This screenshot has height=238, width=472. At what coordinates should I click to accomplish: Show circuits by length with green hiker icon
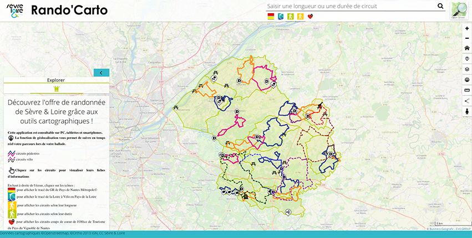[x=290, y=17]
